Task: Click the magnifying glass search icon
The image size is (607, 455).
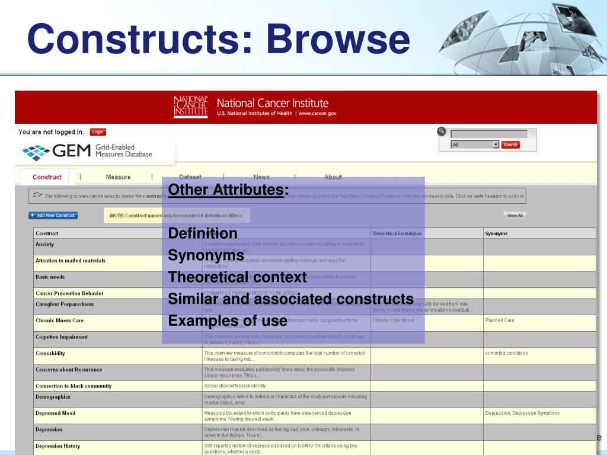Action: 441,131
